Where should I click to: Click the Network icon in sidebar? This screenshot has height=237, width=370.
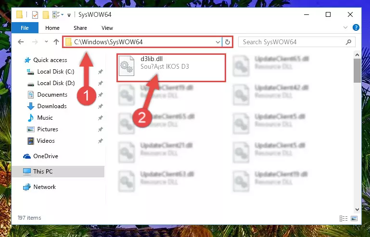point(27,187)
